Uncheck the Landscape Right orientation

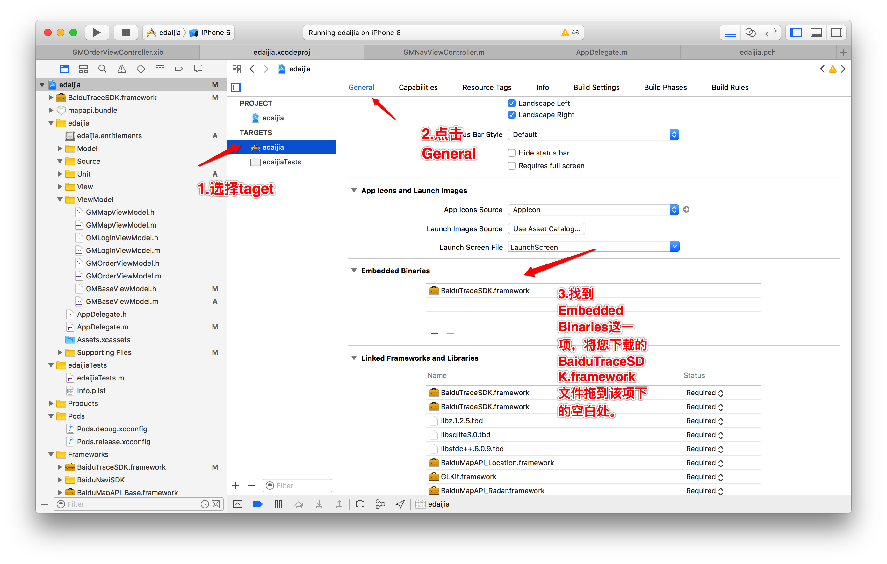pos(511,115)
